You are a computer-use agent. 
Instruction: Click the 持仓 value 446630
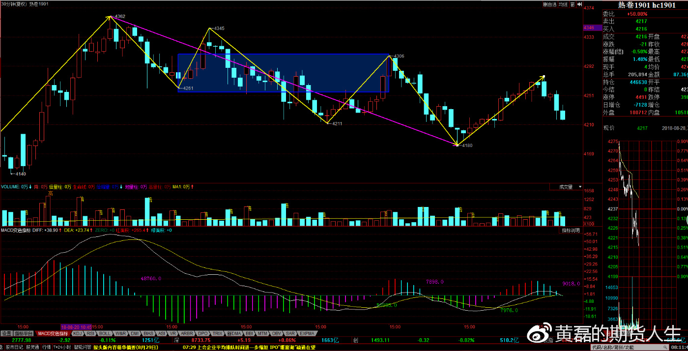pyautogui.click(x=638, y=82)
